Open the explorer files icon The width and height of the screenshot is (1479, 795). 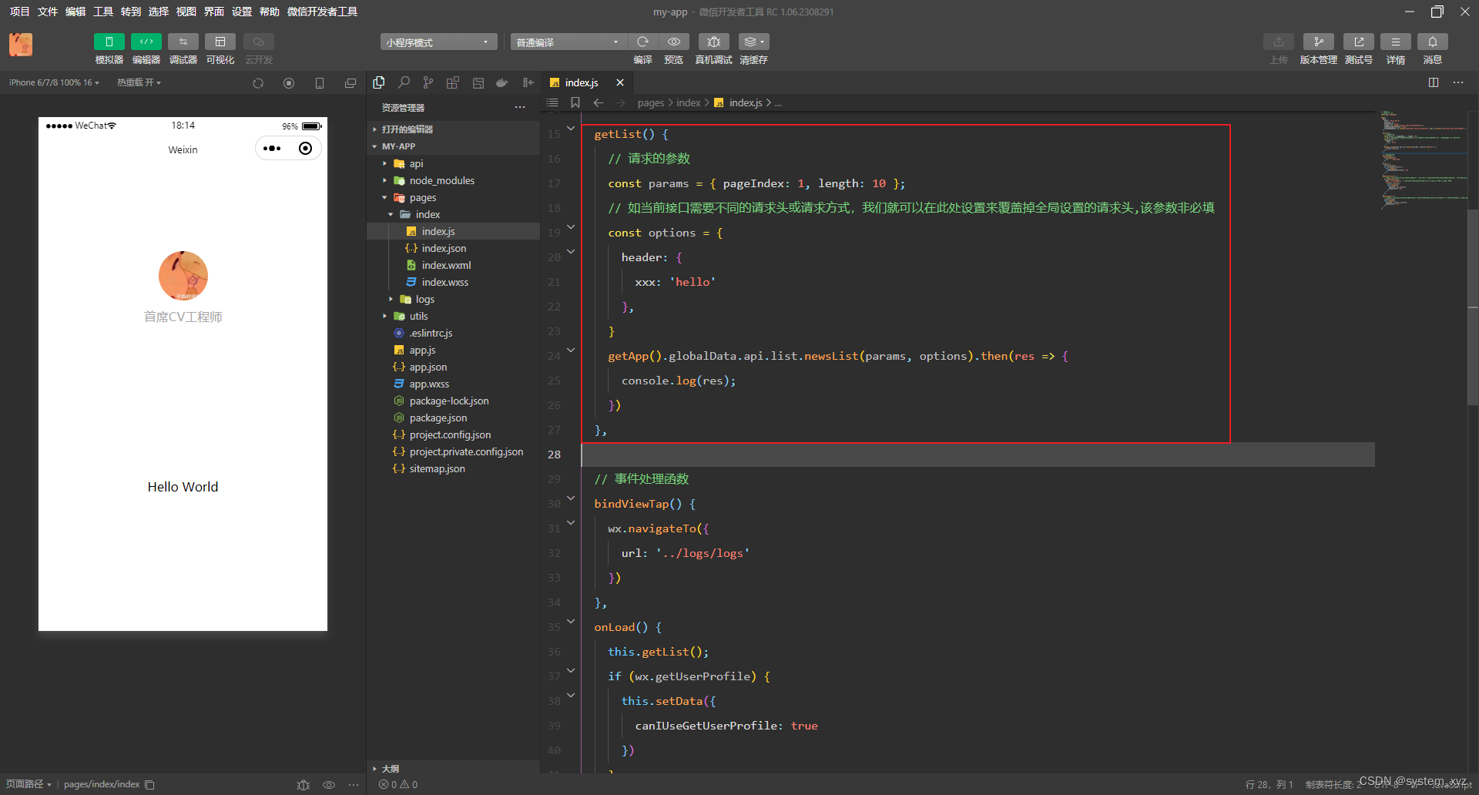coord(379,82)
